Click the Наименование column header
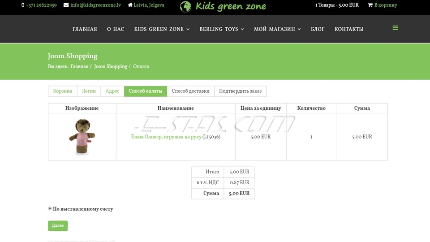430x242 pixels. coord(176,108)
